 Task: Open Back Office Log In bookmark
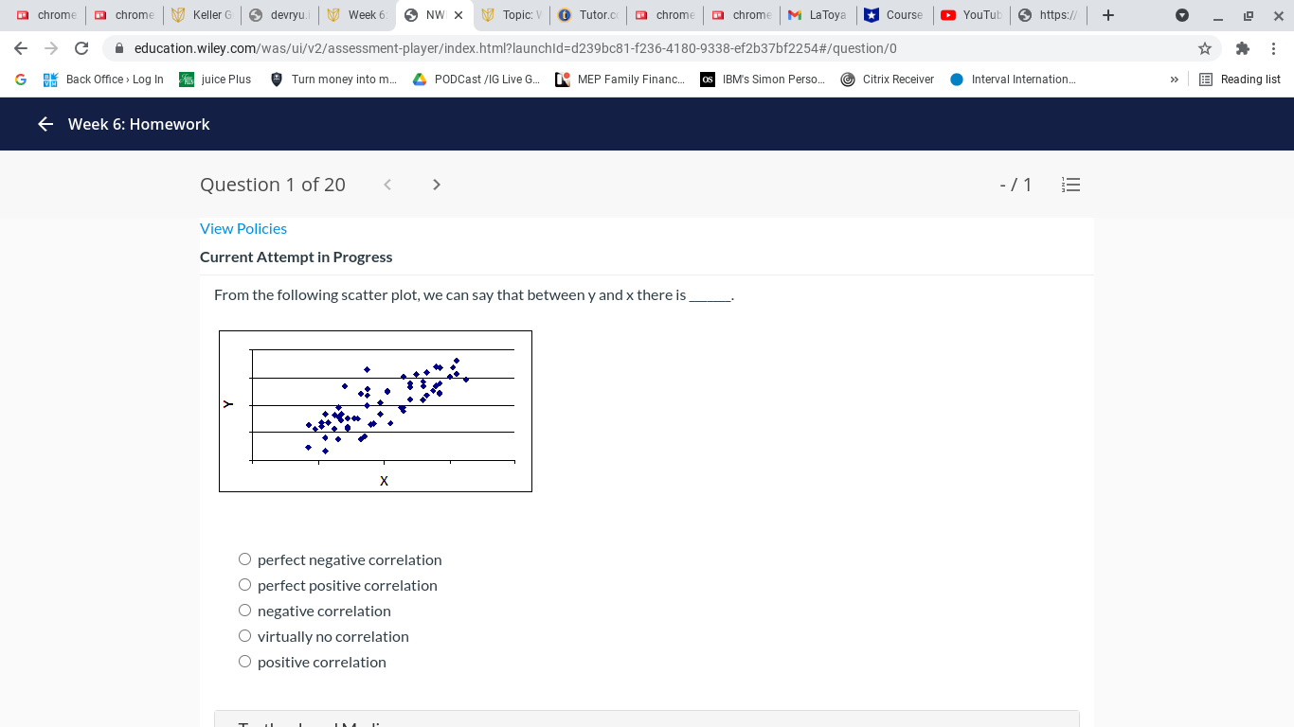(x=103, y=80)
